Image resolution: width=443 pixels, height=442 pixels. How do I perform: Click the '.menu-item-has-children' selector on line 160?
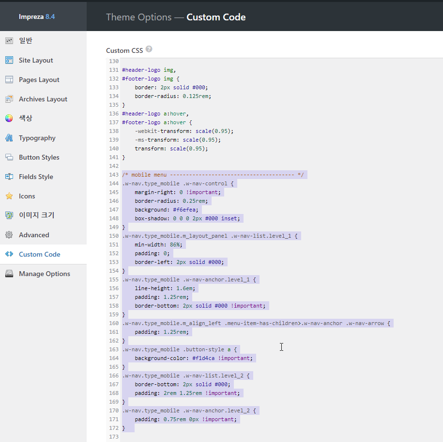point(261,323)
